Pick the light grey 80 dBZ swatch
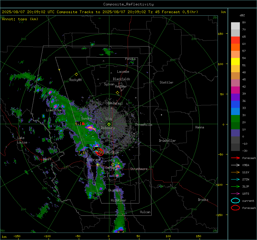Viewport: 257px width, 240px height. (x=235, y=26)
